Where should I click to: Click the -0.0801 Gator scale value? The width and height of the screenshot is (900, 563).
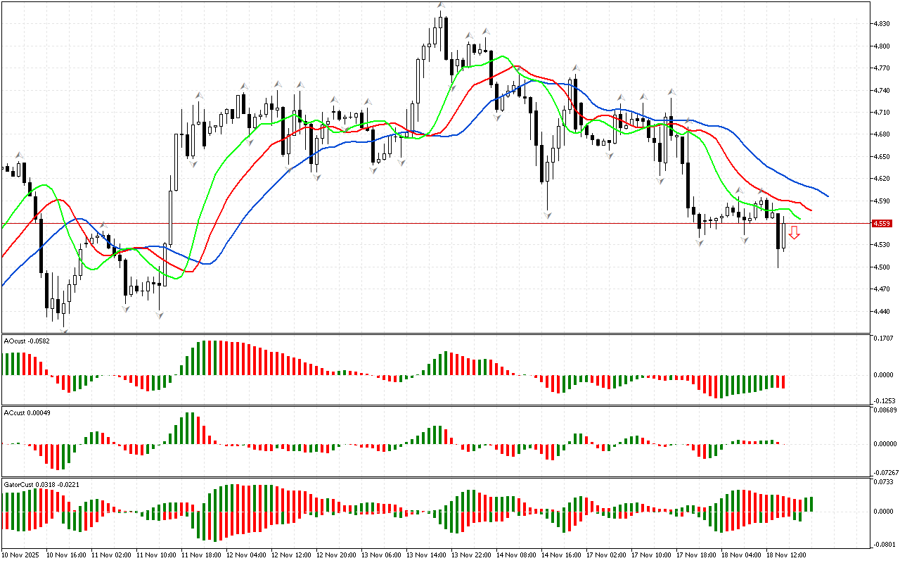click(883, 545)
